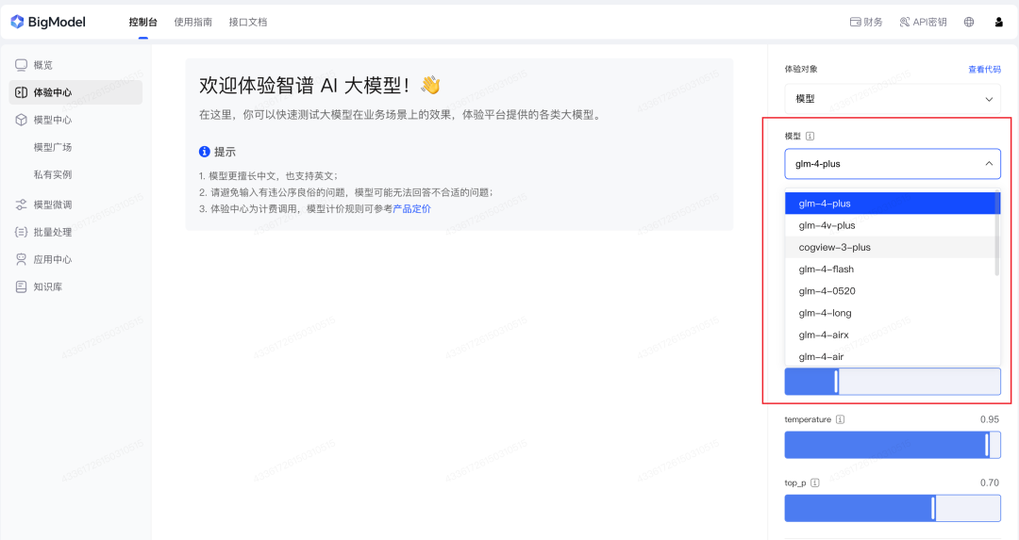Screen dimensions: 1019x540
Task: Expand the 体验对象 模型 dropdown
Action: point(893,99)
